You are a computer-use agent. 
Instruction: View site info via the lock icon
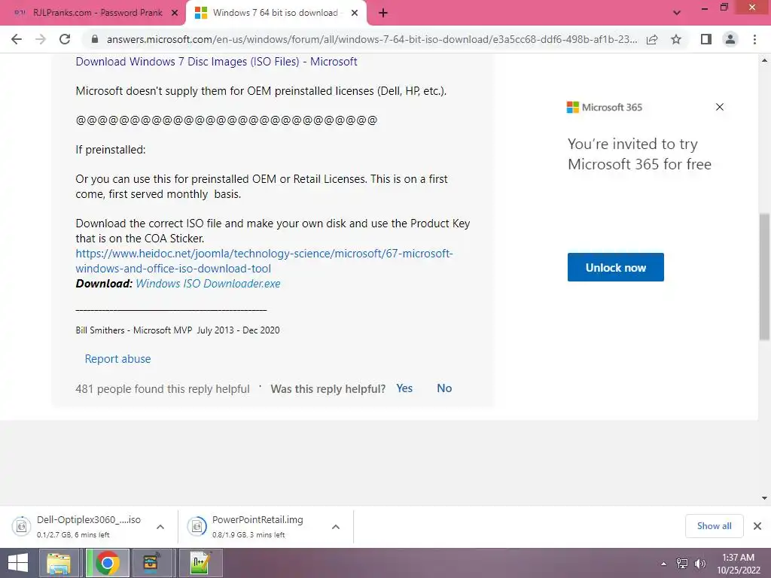[x=95, y=39]
